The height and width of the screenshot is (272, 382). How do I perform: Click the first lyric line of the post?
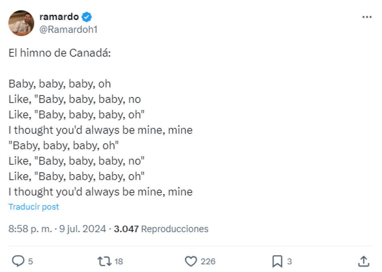(x=60, y=84)
